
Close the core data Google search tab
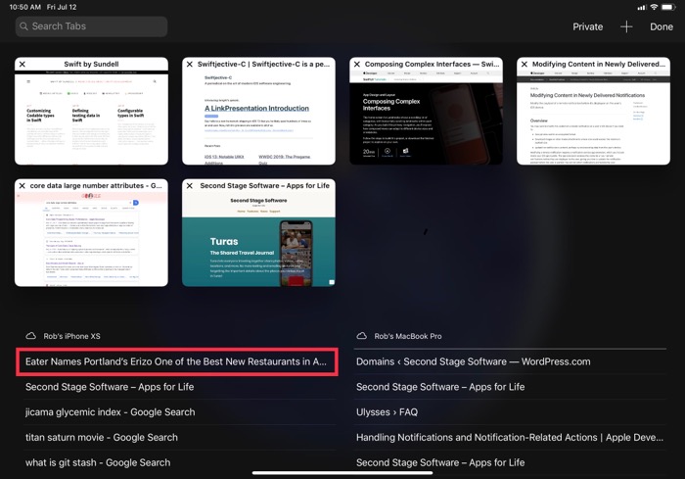point(23,186)
